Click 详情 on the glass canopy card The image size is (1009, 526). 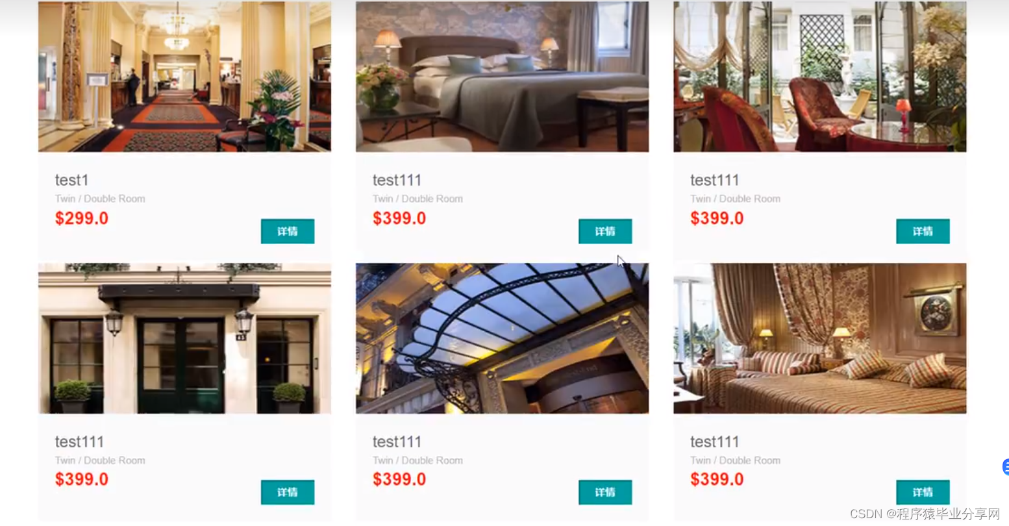605,492
